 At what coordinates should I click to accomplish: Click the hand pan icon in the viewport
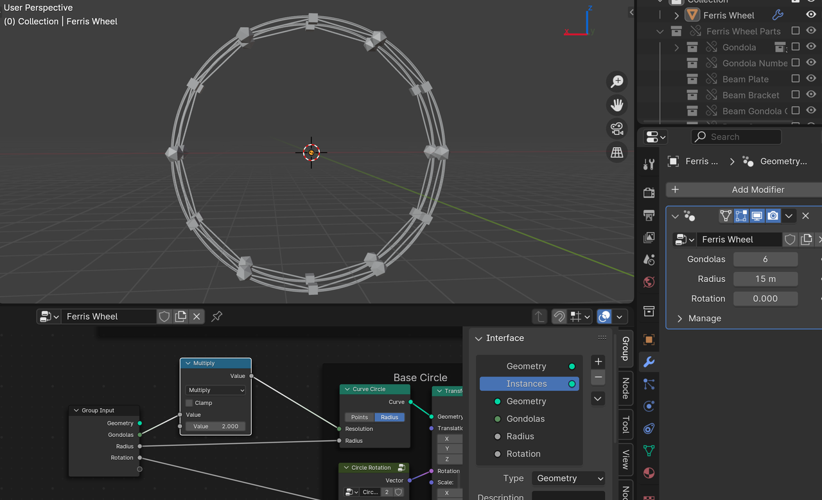(616, 105)
